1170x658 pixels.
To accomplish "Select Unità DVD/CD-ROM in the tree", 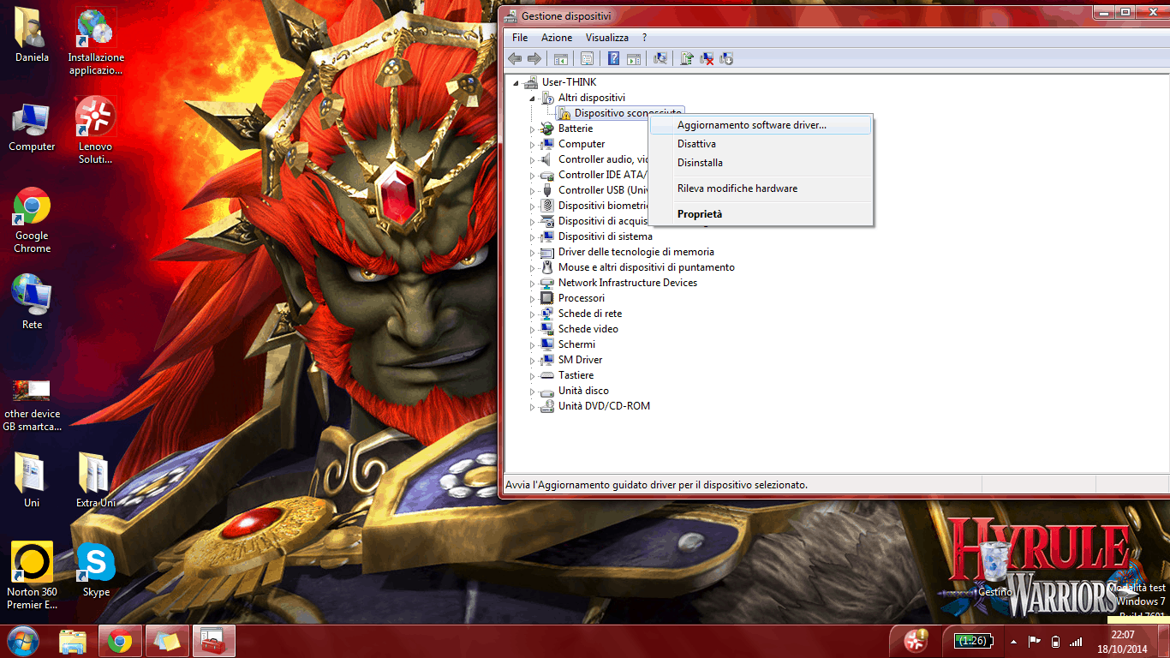I will [x=604, y=406].
